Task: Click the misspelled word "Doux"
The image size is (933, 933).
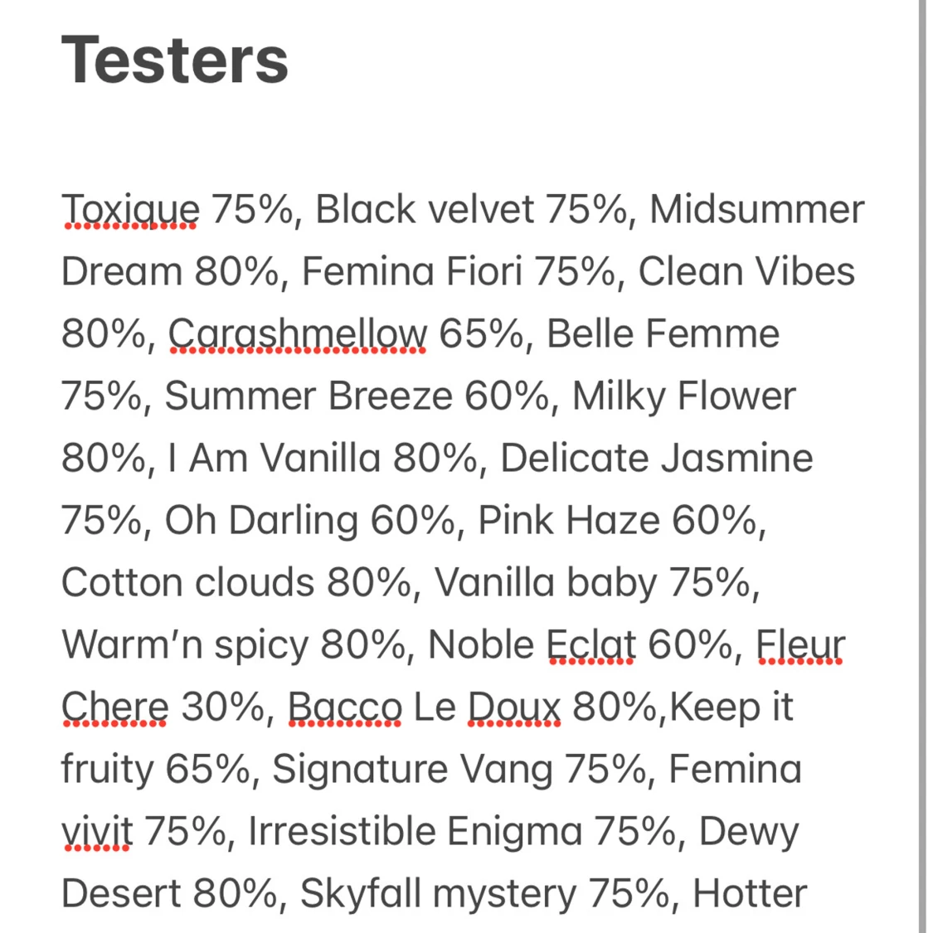Action: 514,707
